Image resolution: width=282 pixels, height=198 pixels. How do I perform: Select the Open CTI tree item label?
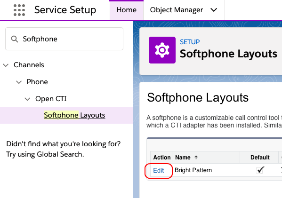(x=51, y=99)
